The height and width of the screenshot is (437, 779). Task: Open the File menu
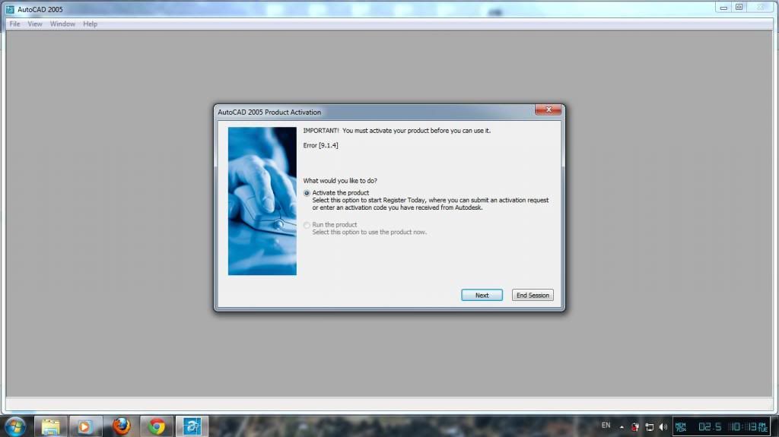click(14, 24)
